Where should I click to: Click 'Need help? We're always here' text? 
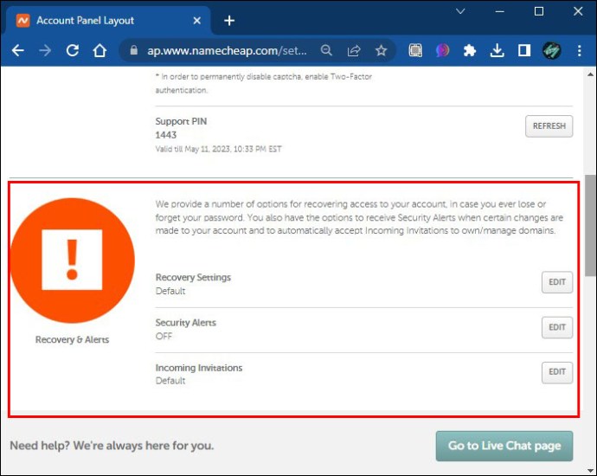(x=112, y=446)
